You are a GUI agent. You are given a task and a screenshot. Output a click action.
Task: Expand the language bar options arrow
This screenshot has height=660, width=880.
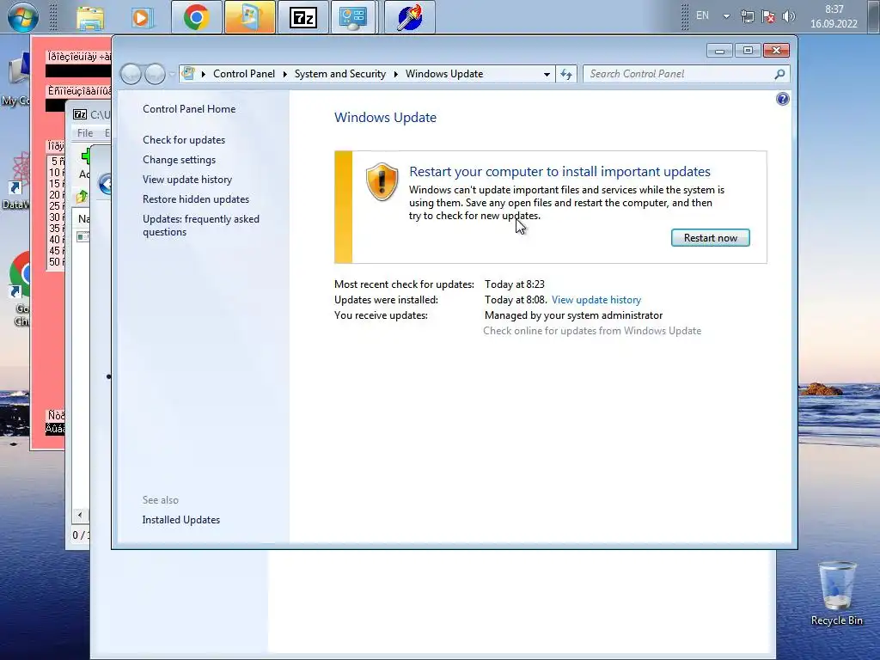(x=726, y=16)
